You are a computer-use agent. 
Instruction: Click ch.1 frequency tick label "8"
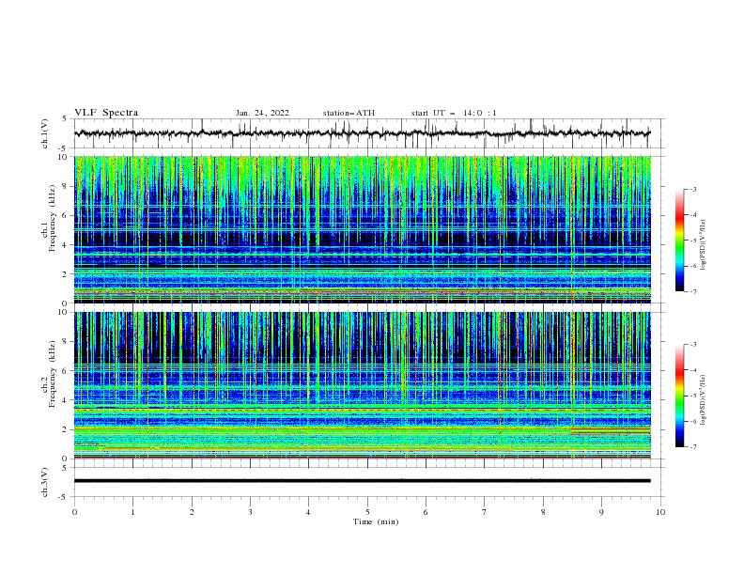(x=65, y=186)
